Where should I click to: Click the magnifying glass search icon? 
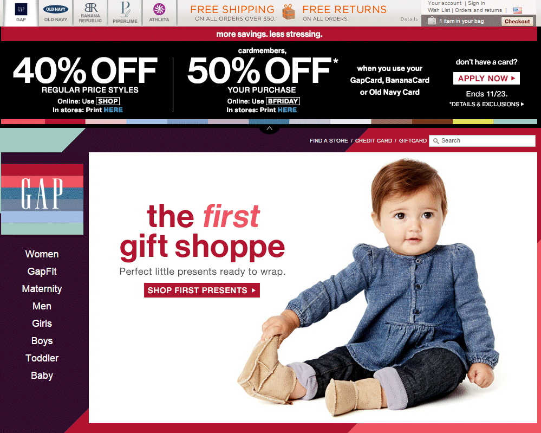pos(436,141)
